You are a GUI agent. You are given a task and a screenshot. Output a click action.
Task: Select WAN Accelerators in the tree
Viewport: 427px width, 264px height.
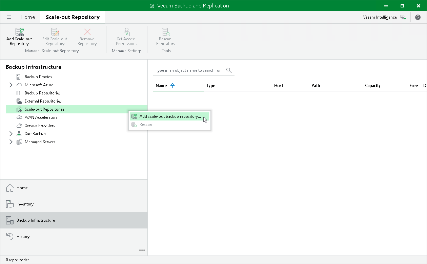pyautogui.click(x=41, y=117)
